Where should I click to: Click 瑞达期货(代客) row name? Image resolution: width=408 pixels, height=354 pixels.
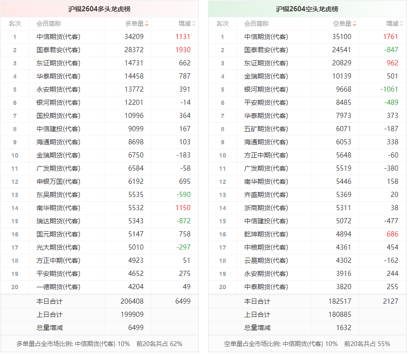point(58,221)
